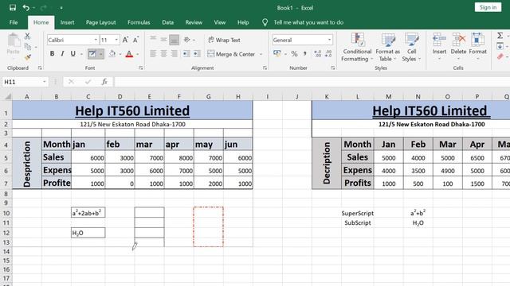The image size is (510, 286).
Task: Apply Comma Style formatting
Action: click(x=305, y=54)
